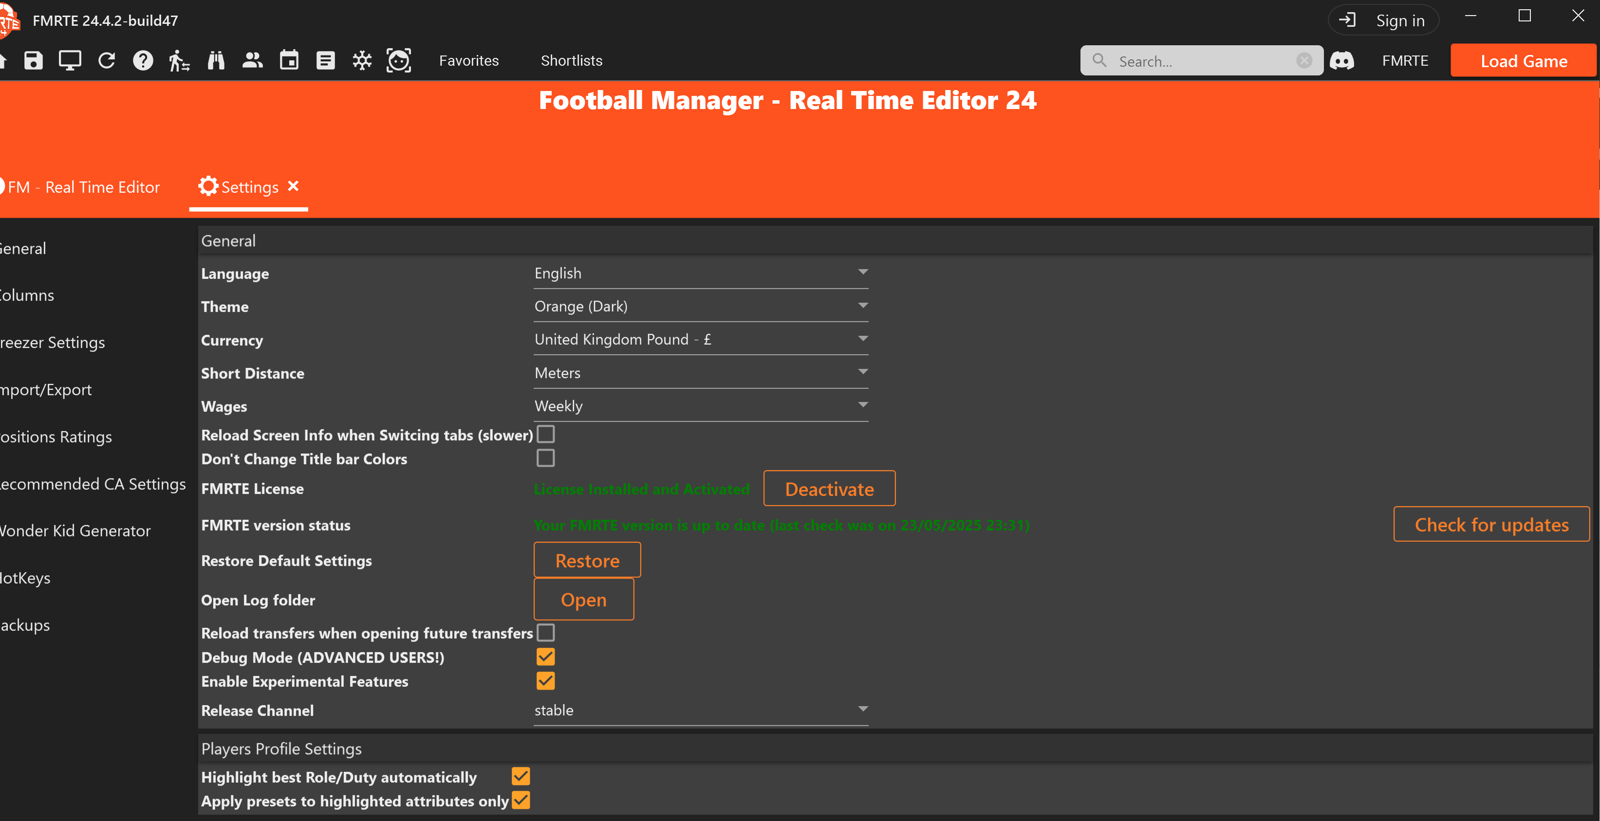The image size is (1600, 821).
Task: Click the FMRTE link in toolbar
Action: [x=1405, y=61]
